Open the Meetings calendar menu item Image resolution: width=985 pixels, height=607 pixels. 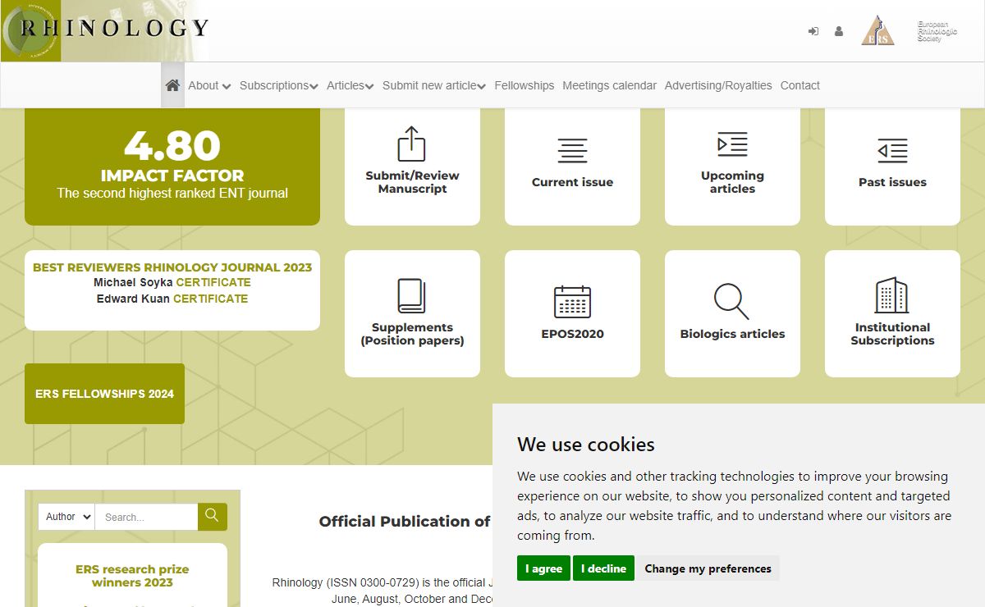(x=609, y=85)
